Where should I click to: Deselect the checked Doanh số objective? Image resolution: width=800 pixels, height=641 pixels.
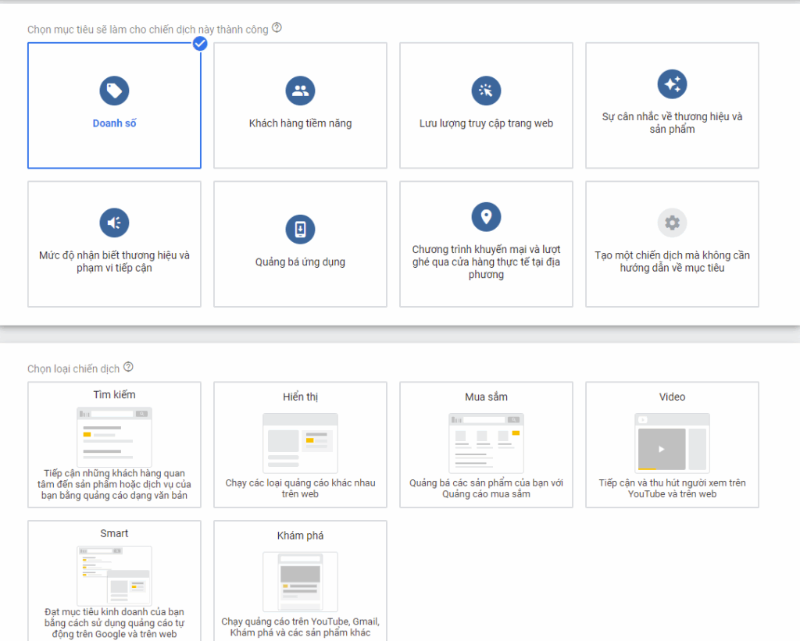114,105
